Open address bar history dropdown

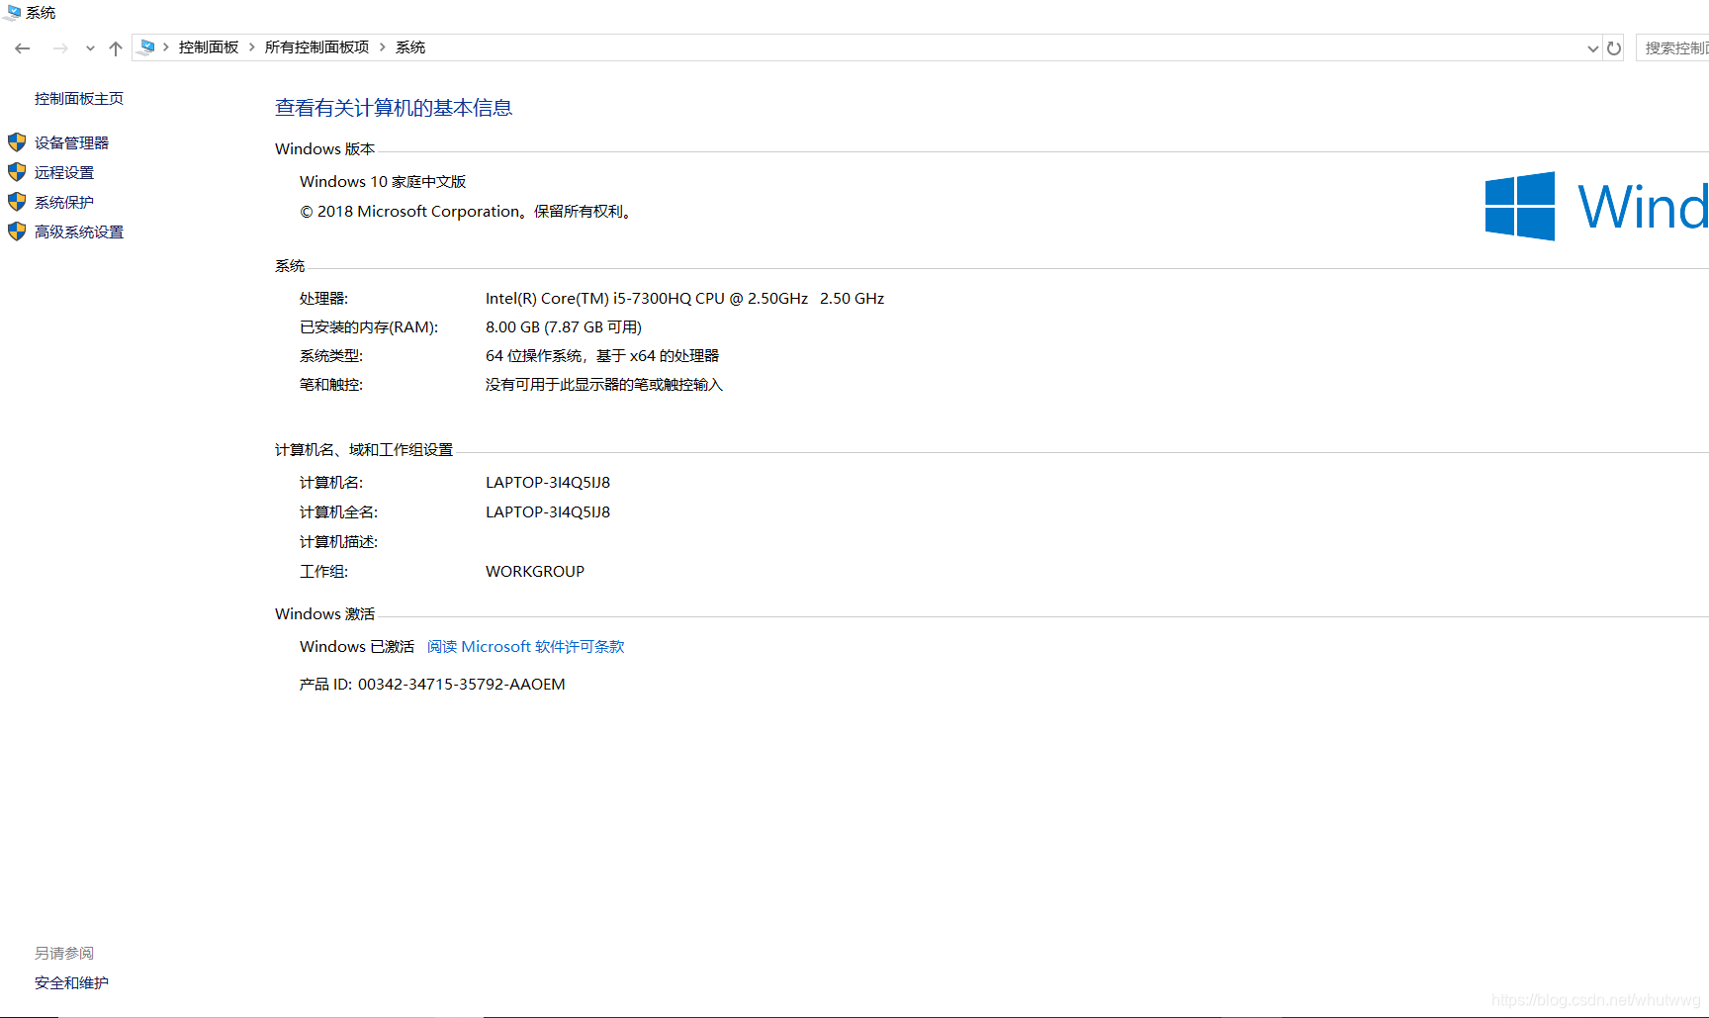[x=1592, y=48]
